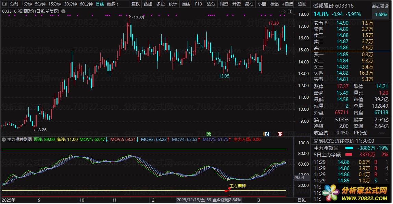Click the layout icon left of 分时

click(4, 4)
